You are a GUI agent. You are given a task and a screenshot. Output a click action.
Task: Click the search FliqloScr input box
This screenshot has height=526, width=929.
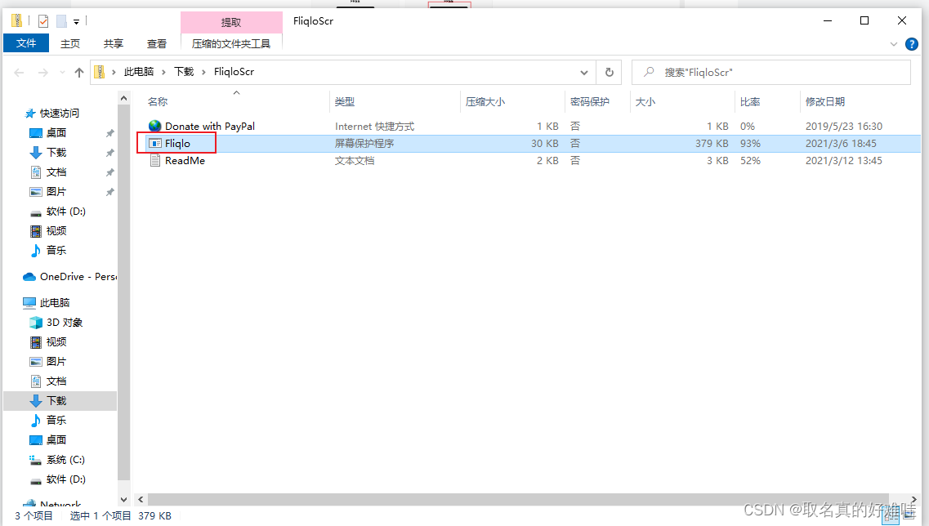[770, 72]
